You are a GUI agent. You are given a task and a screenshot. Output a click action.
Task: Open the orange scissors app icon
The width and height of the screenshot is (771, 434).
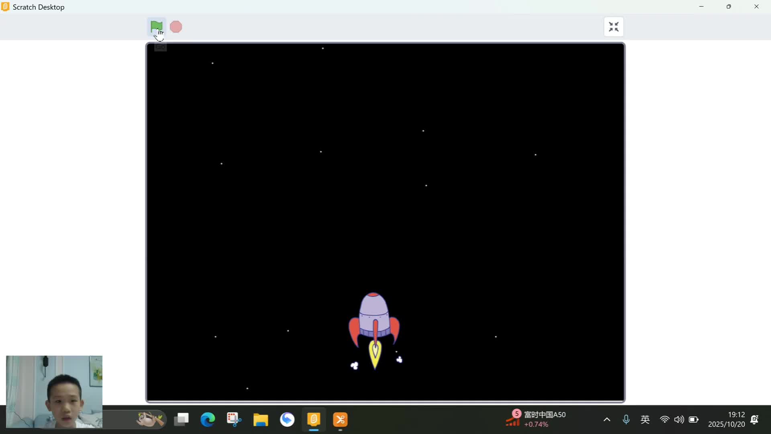click(340, 420)
